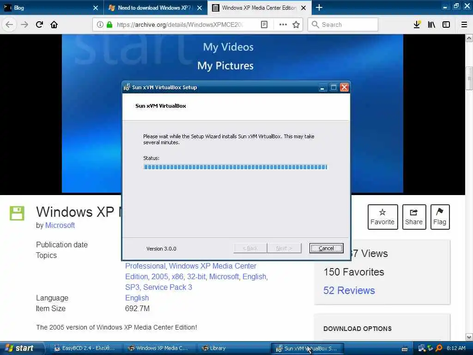Open the 52 Reviews link
The height and width of the screenshot is (355, 473).
[x=349, y=290]
